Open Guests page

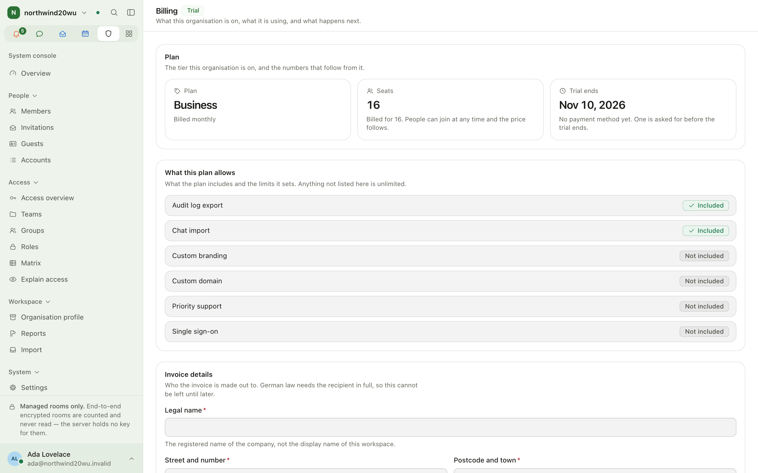(71, 143)
